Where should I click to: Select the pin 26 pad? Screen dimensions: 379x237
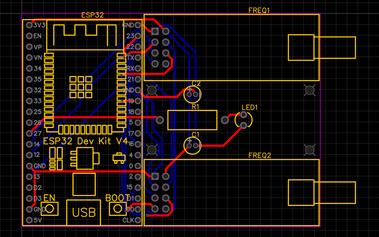pyautogui.click(x=29, y=123)
